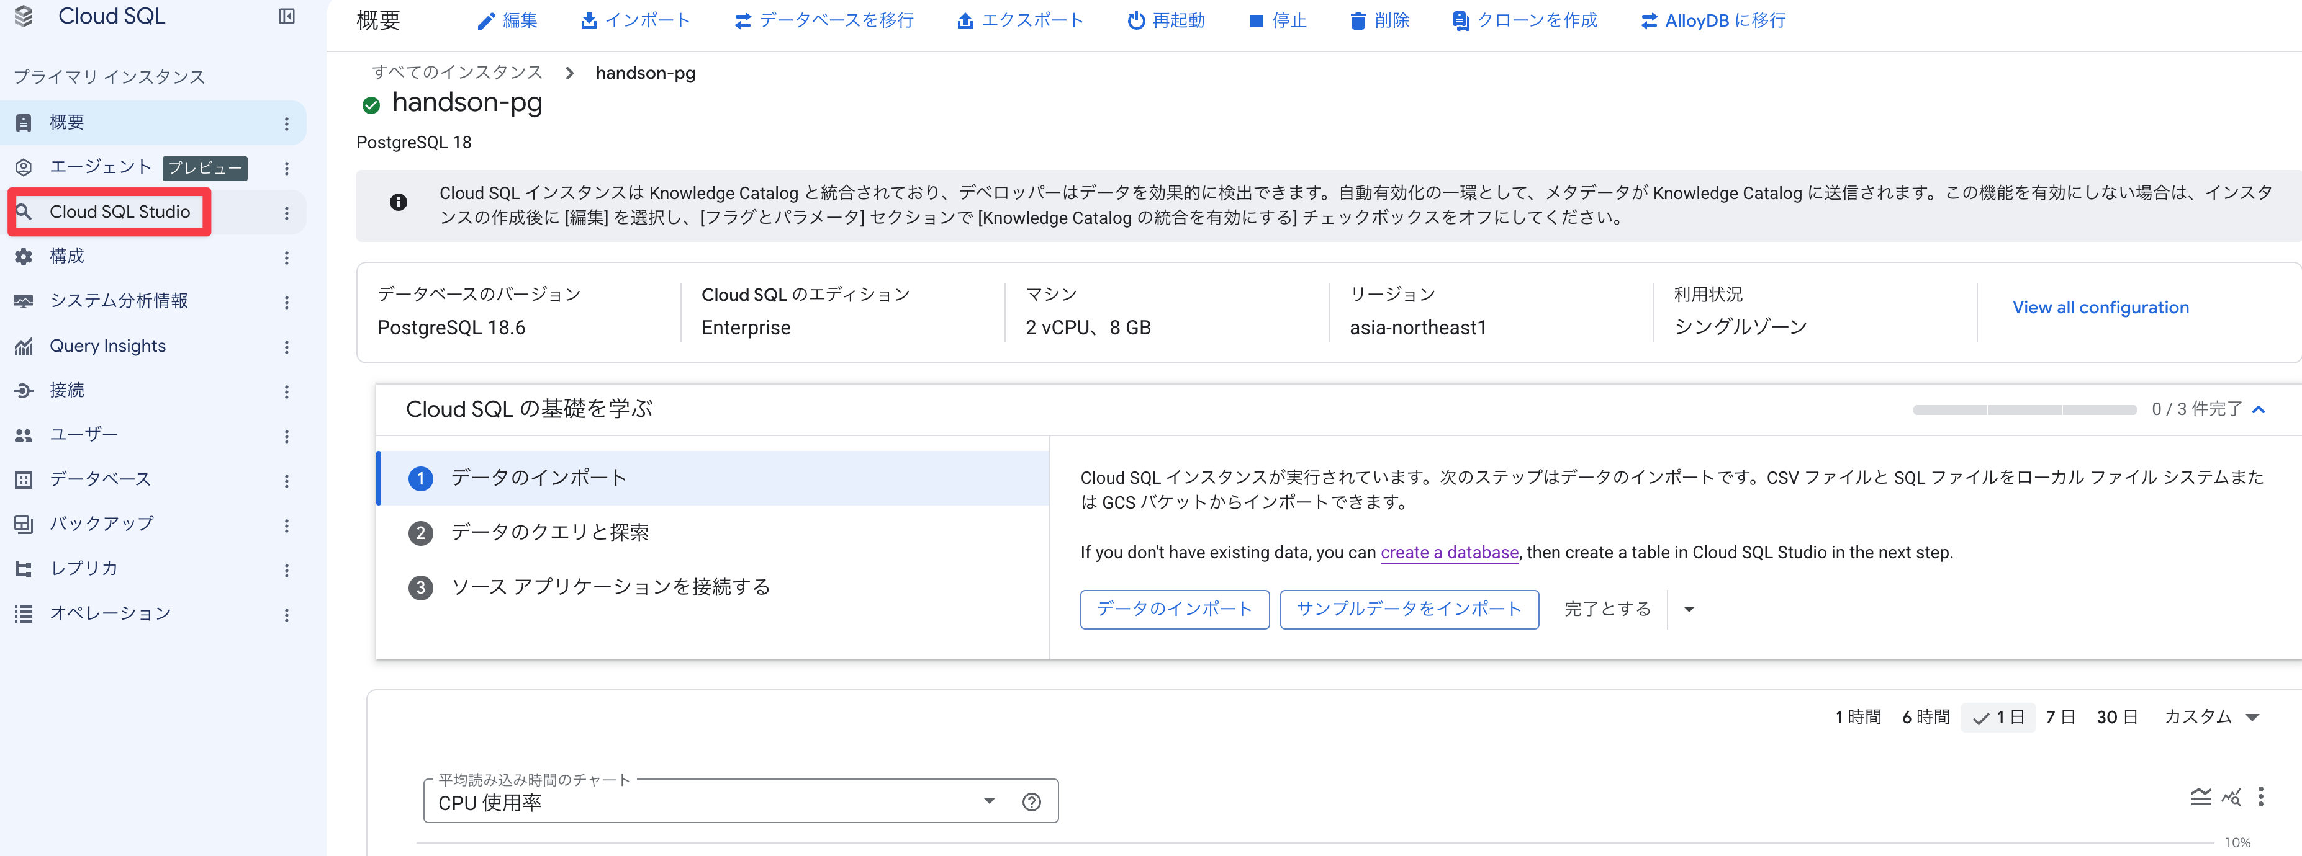Click the プレビュー badge next to エージェント

click(205, 168)
